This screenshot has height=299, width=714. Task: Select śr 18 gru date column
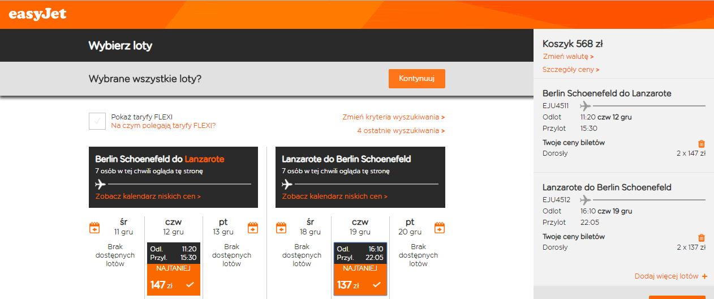coord(310,227)
